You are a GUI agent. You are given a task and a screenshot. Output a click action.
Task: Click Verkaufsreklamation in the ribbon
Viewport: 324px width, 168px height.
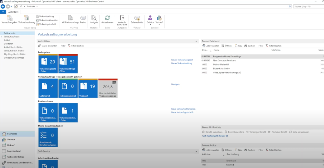tap(47, 20)
